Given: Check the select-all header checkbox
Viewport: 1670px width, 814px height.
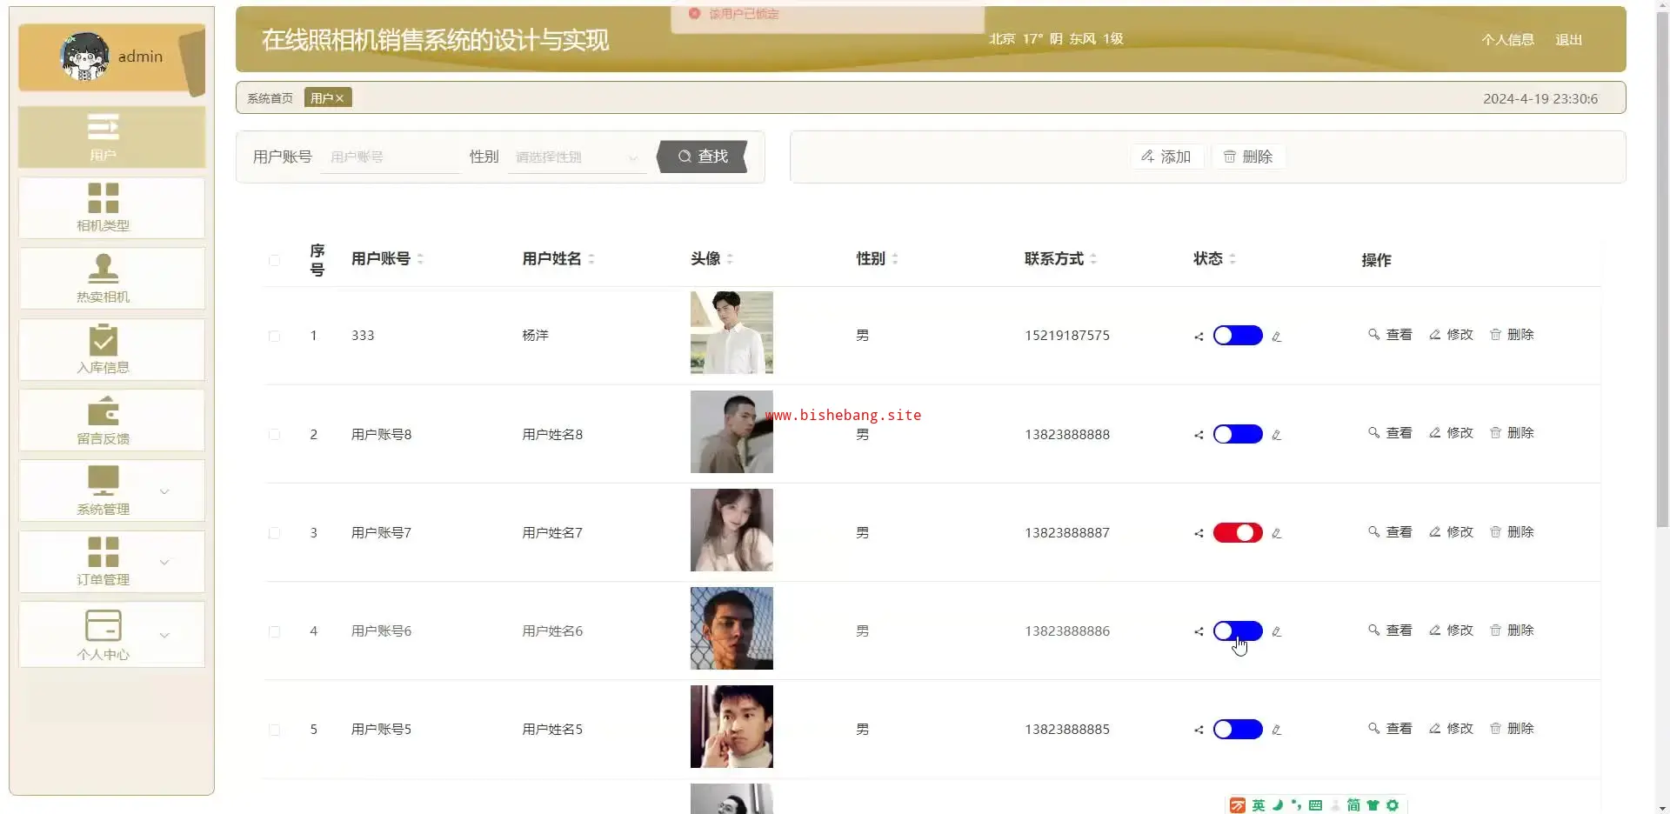Looking at the screenshot, I should pyautogui.click(x=274, y=260).
